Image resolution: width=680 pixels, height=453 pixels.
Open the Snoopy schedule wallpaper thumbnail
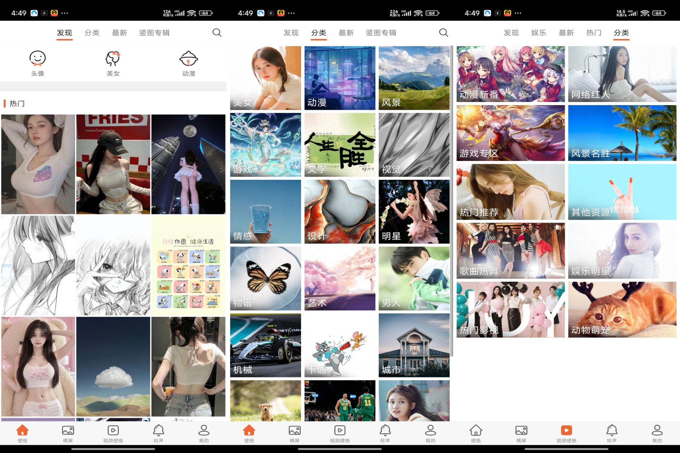coord(188,265)
